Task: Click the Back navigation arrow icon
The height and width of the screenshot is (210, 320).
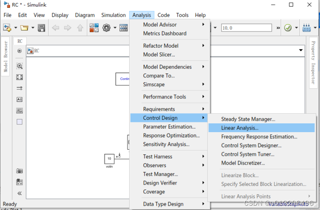Action: click(x=55, y=28)
